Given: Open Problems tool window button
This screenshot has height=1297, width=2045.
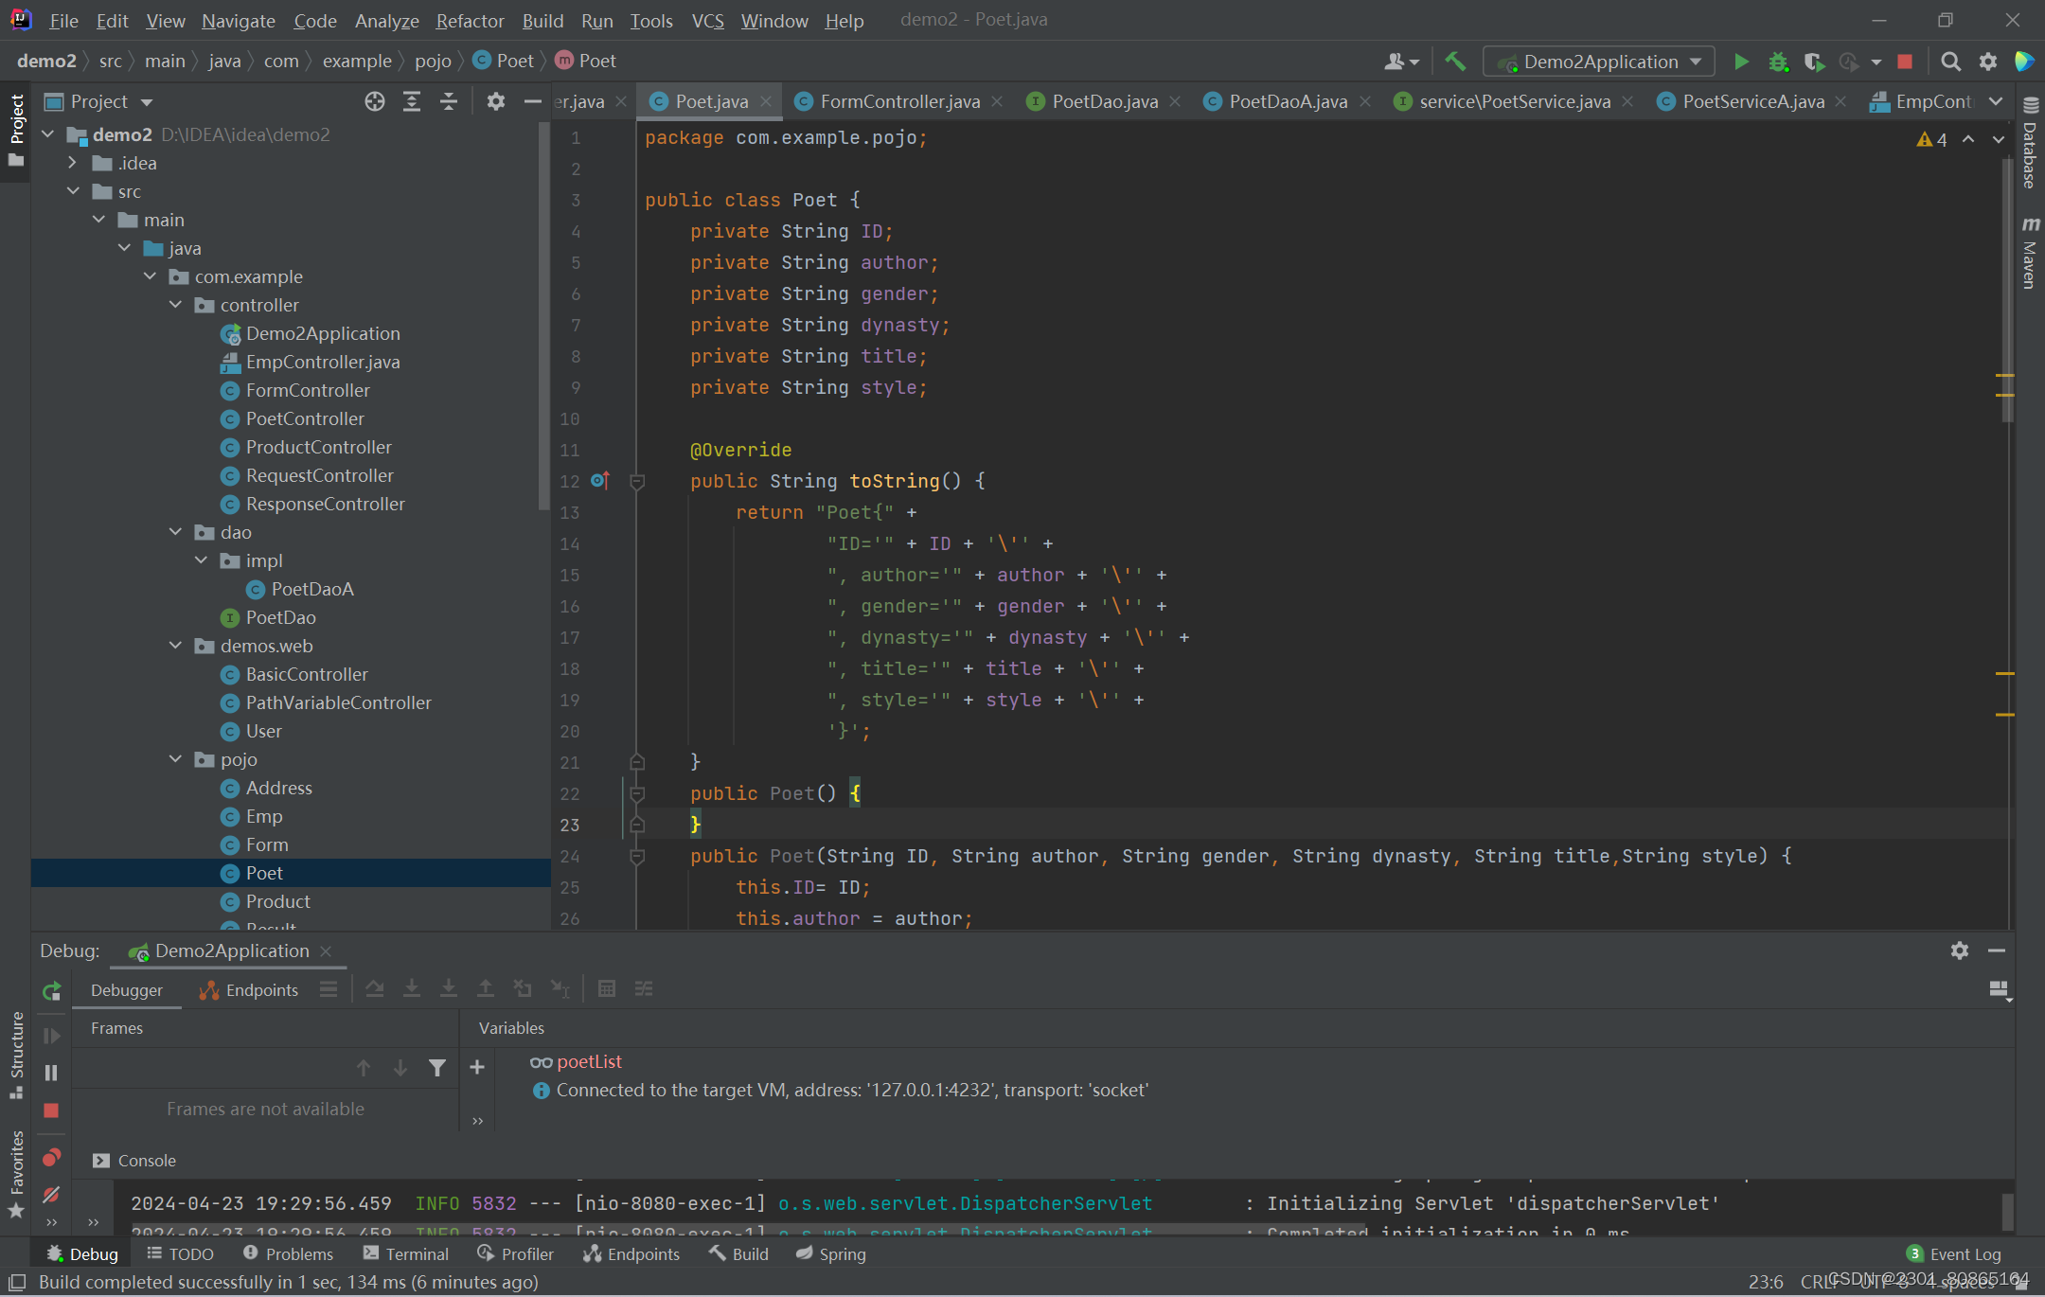Looking at the screenshot, I should click(289, 1253).
